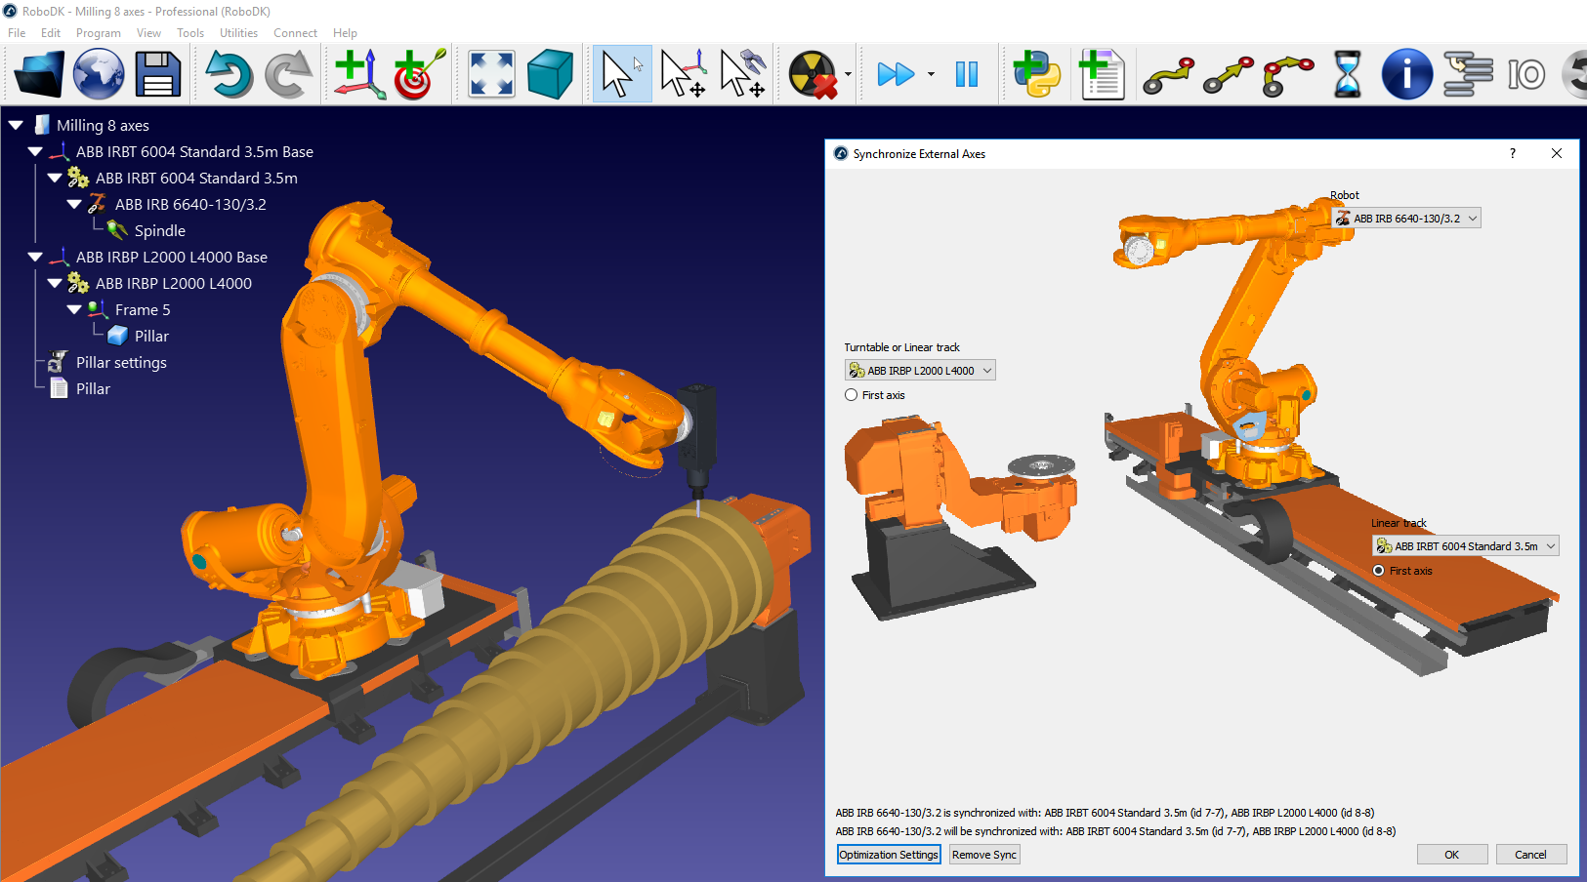Click the Save station floppy disk icon
This screenshot has height=882, width=1587.
tap(158, 74)
